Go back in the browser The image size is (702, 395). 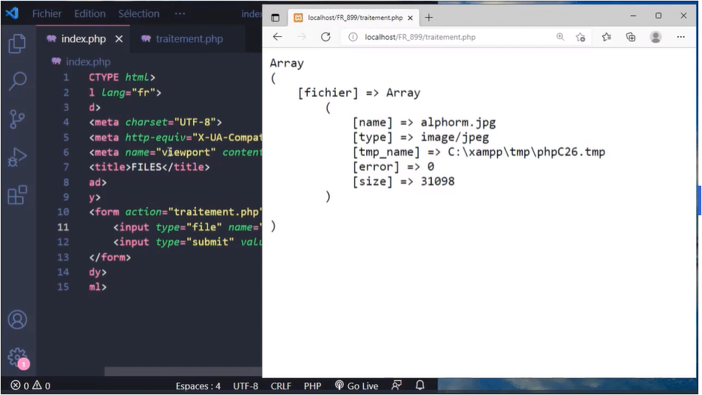[277, 37]
